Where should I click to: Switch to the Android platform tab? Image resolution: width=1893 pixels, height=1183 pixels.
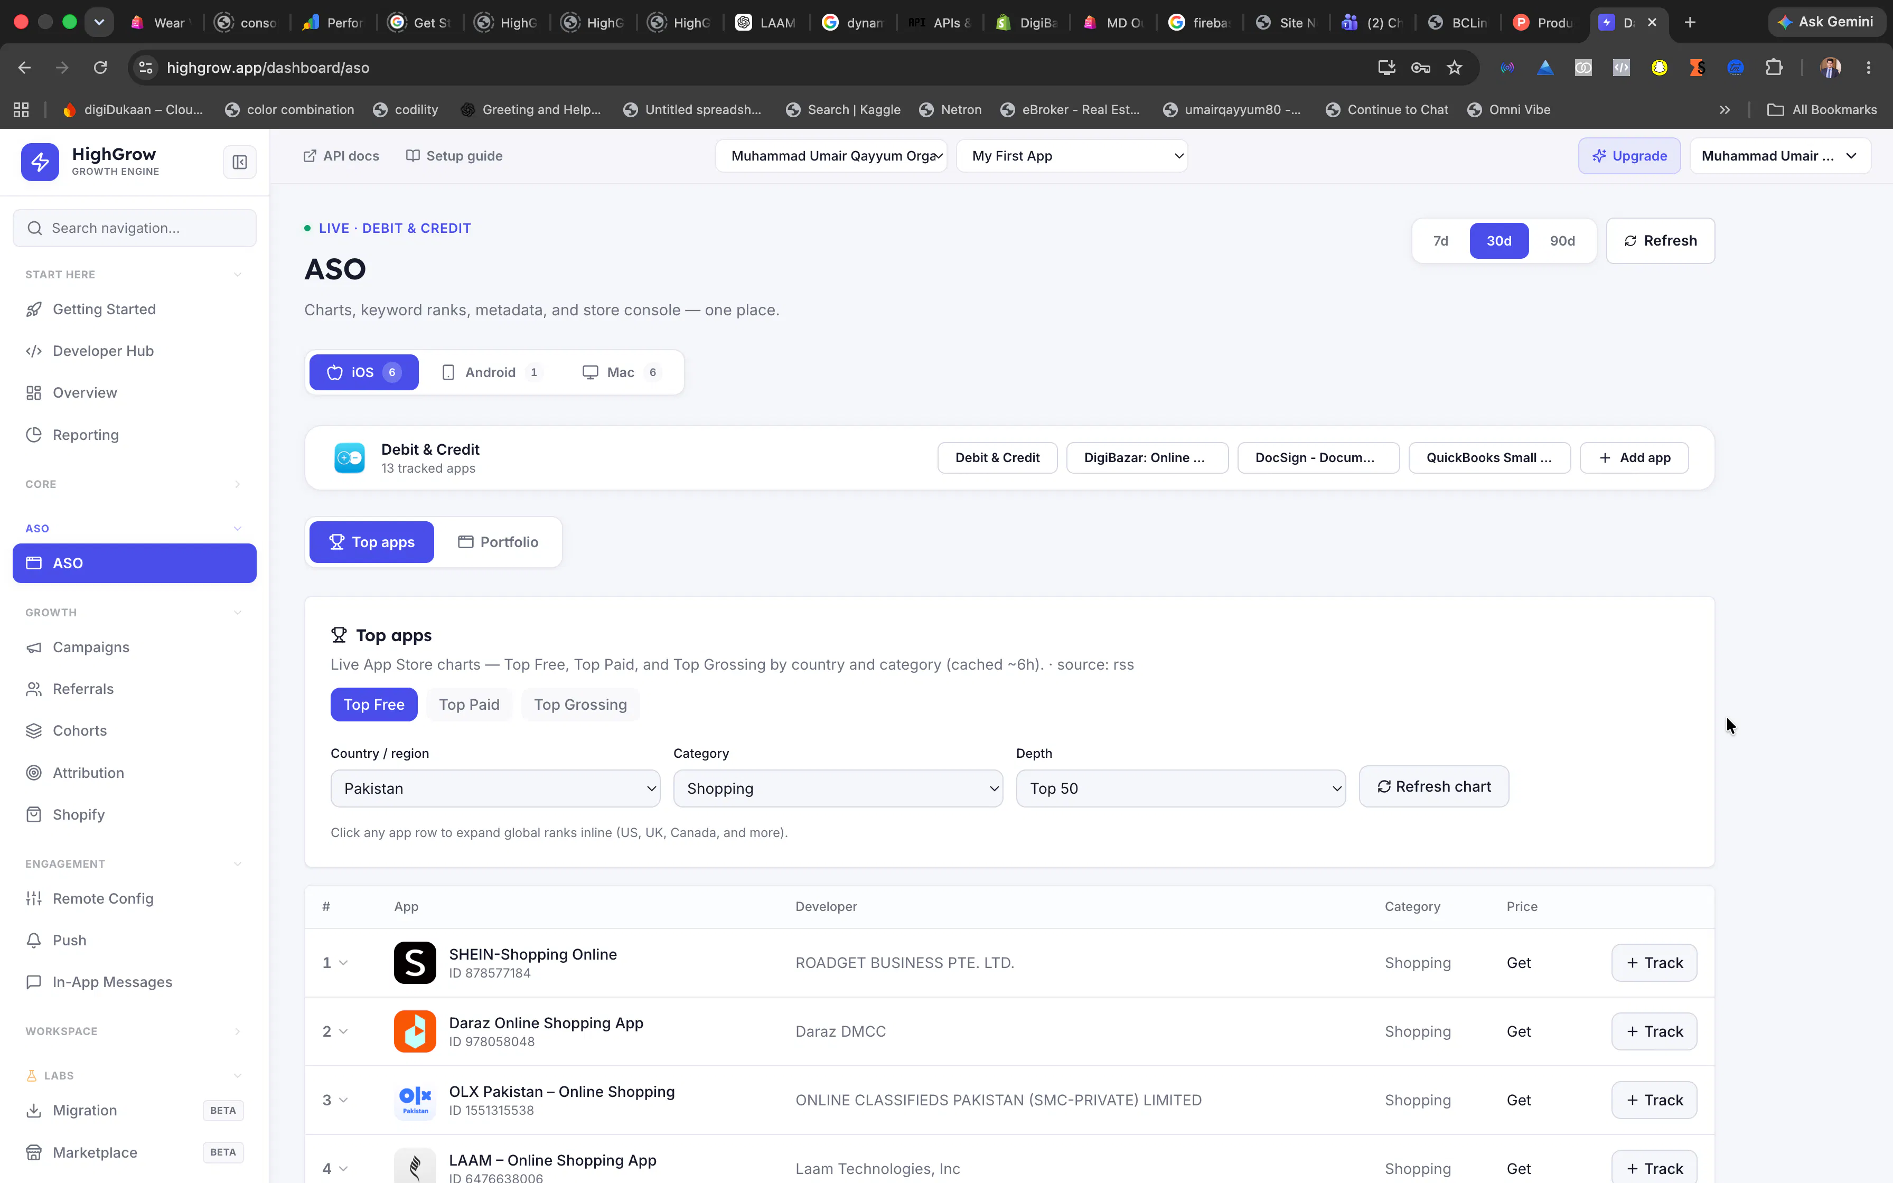(491, 372)
